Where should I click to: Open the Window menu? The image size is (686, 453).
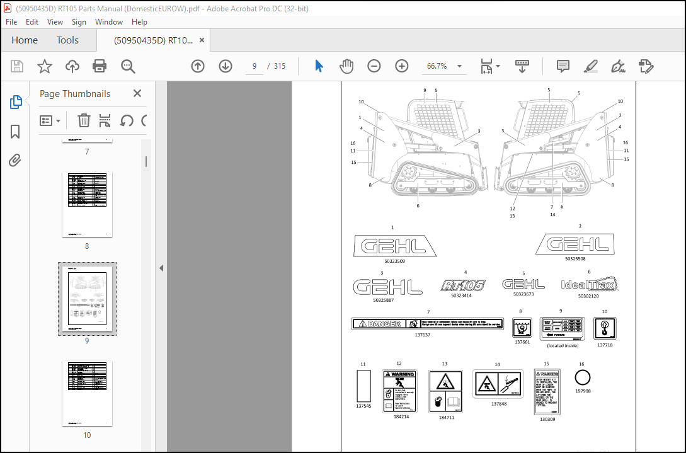click(x=108, y=22)
